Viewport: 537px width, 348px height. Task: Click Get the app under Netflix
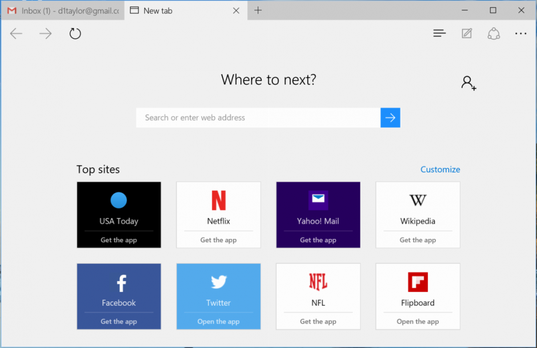pyautogui.click(x=218, y=240)
